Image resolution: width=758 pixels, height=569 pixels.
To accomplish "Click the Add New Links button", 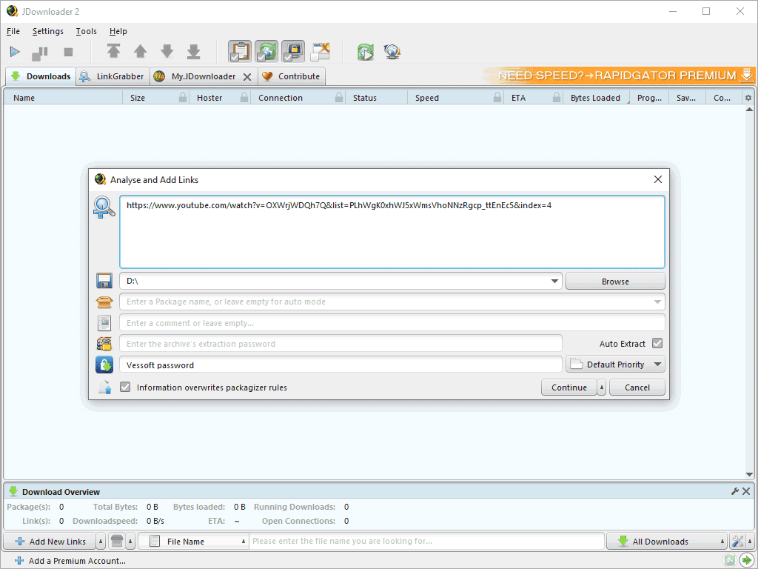I will coord(50,542).
